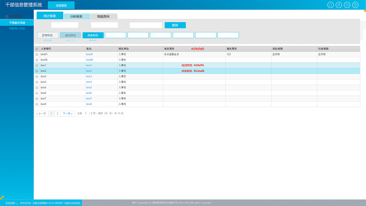
Task: Jump to page 2 in pagination
Action: (x=57, y=114)
